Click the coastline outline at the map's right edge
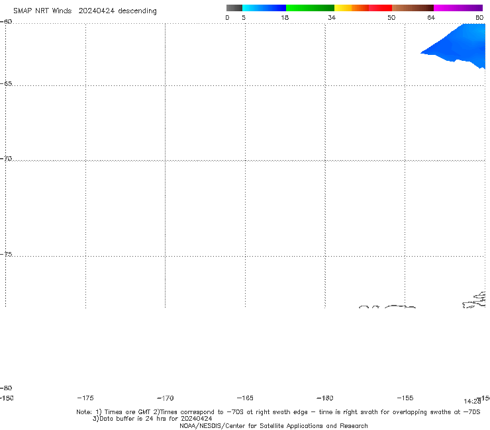Image resolution: width=490 pixels, height=430 pixels. [x=474, y=300]
